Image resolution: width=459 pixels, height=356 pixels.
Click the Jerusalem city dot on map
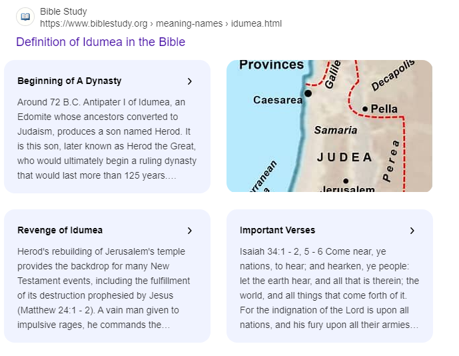345,181
